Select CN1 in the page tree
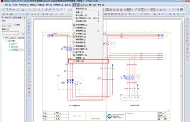Screen dimensions: 190x122 pos(16,47)
